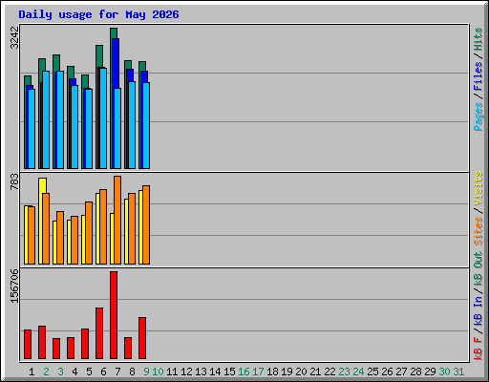Click the blue 'kB In' legend label
The image size is (489, 382).
tap(478, 310)
